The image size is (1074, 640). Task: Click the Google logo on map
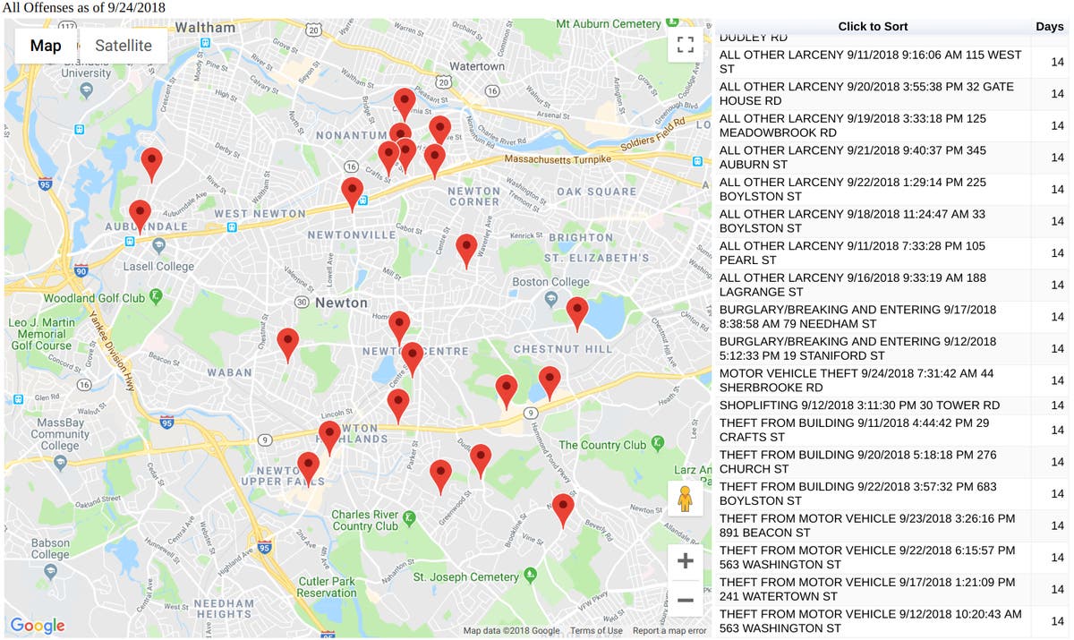[38, 625]
